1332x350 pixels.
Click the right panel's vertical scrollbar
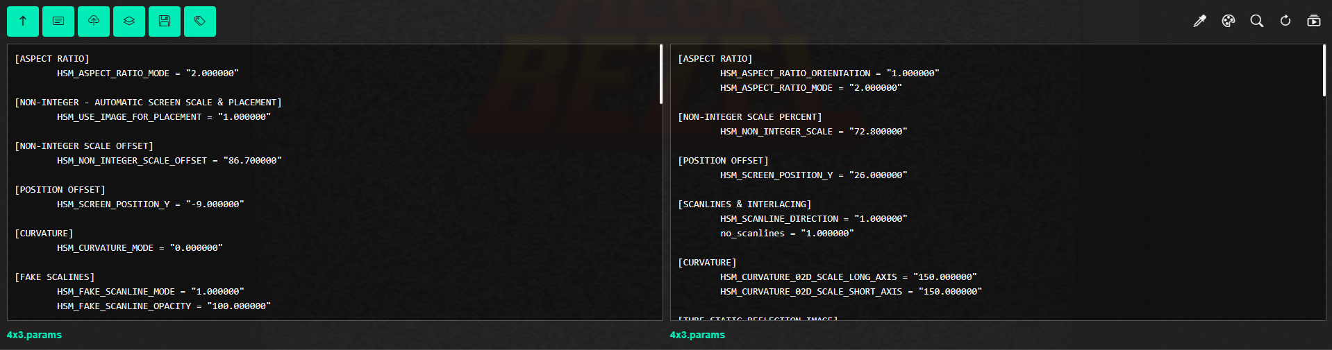[1324, 71]
